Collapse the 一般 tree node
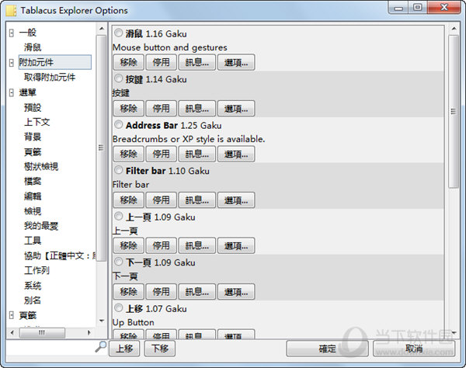The height and width of the screenshot is (368, 466). tap(12, 33)
